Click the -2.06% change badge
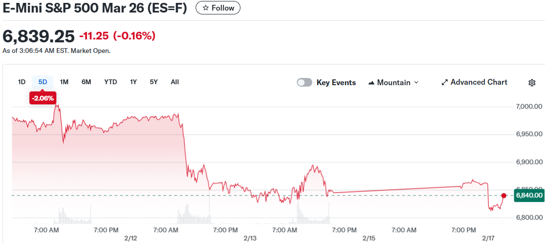This screenshot has height=243, width=545. click(43, 98)
